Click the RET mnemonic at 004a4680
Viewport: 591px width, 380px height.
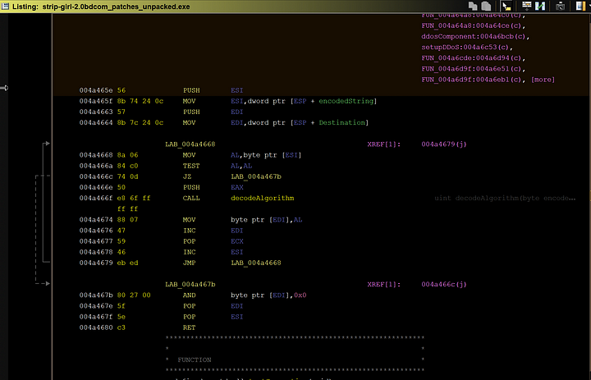pos(190,327)
